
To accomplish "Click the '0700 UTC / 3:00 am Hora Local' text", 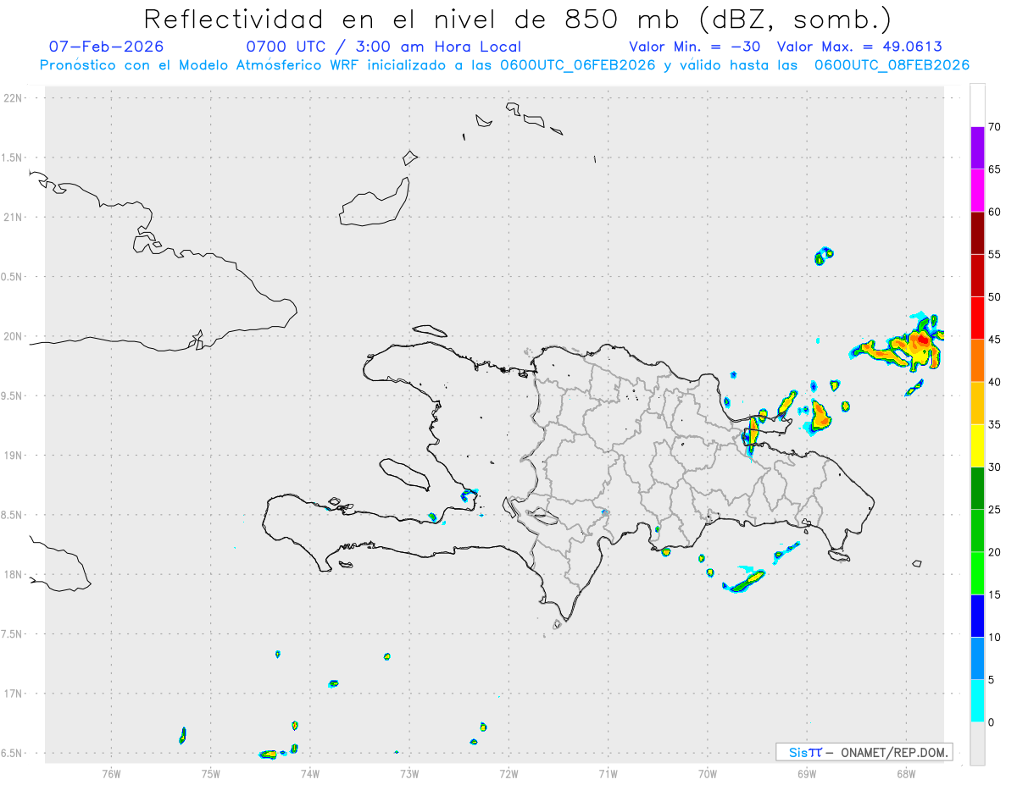I will pos(383,47).
